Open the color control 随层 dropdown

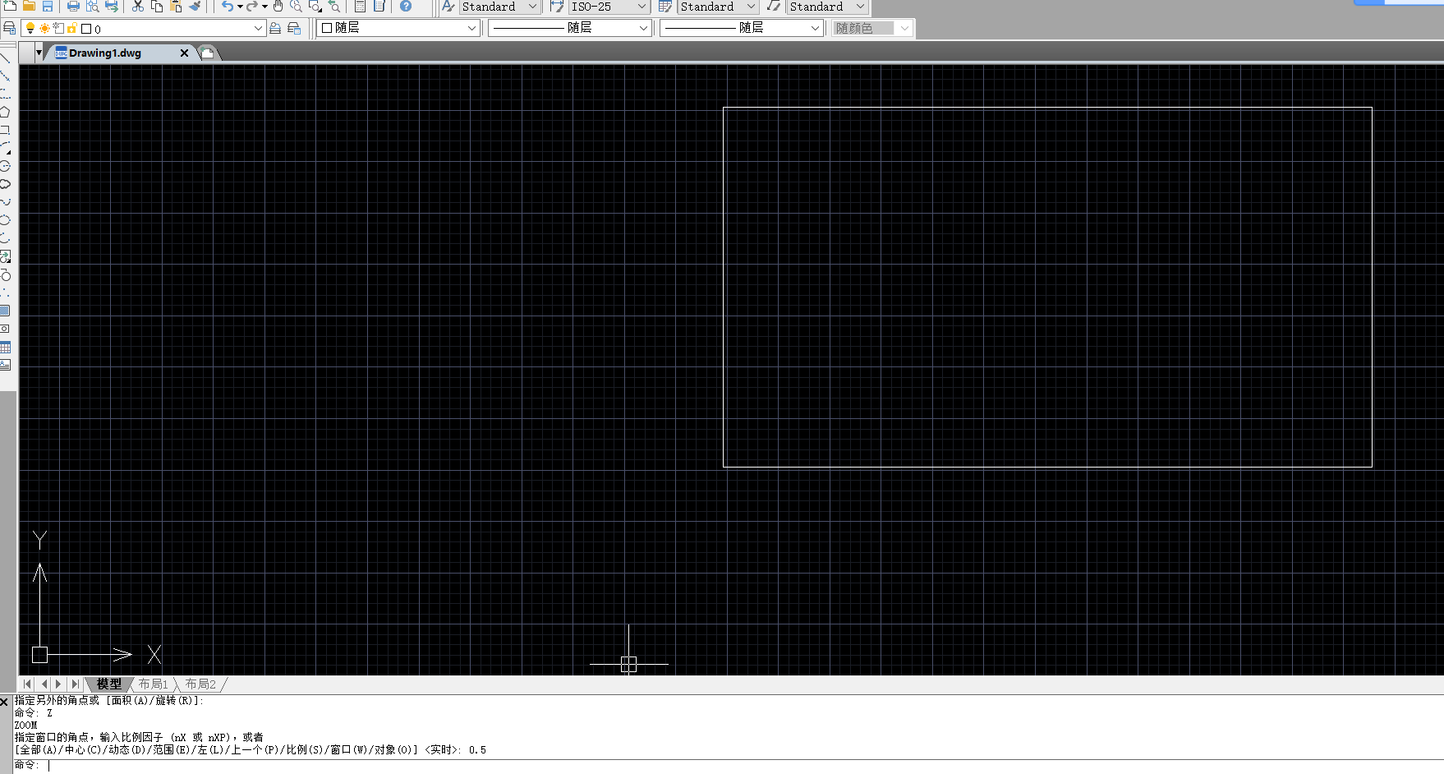472,28
